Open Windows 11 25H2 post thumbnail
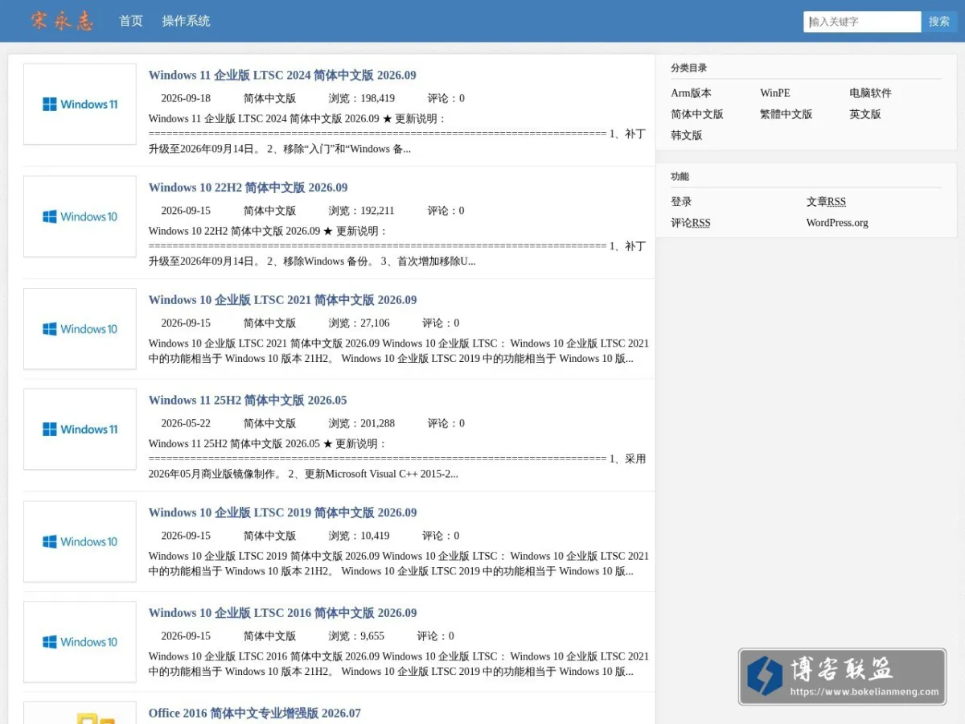This screenshot has height=724, width=965. pos(80,429)
